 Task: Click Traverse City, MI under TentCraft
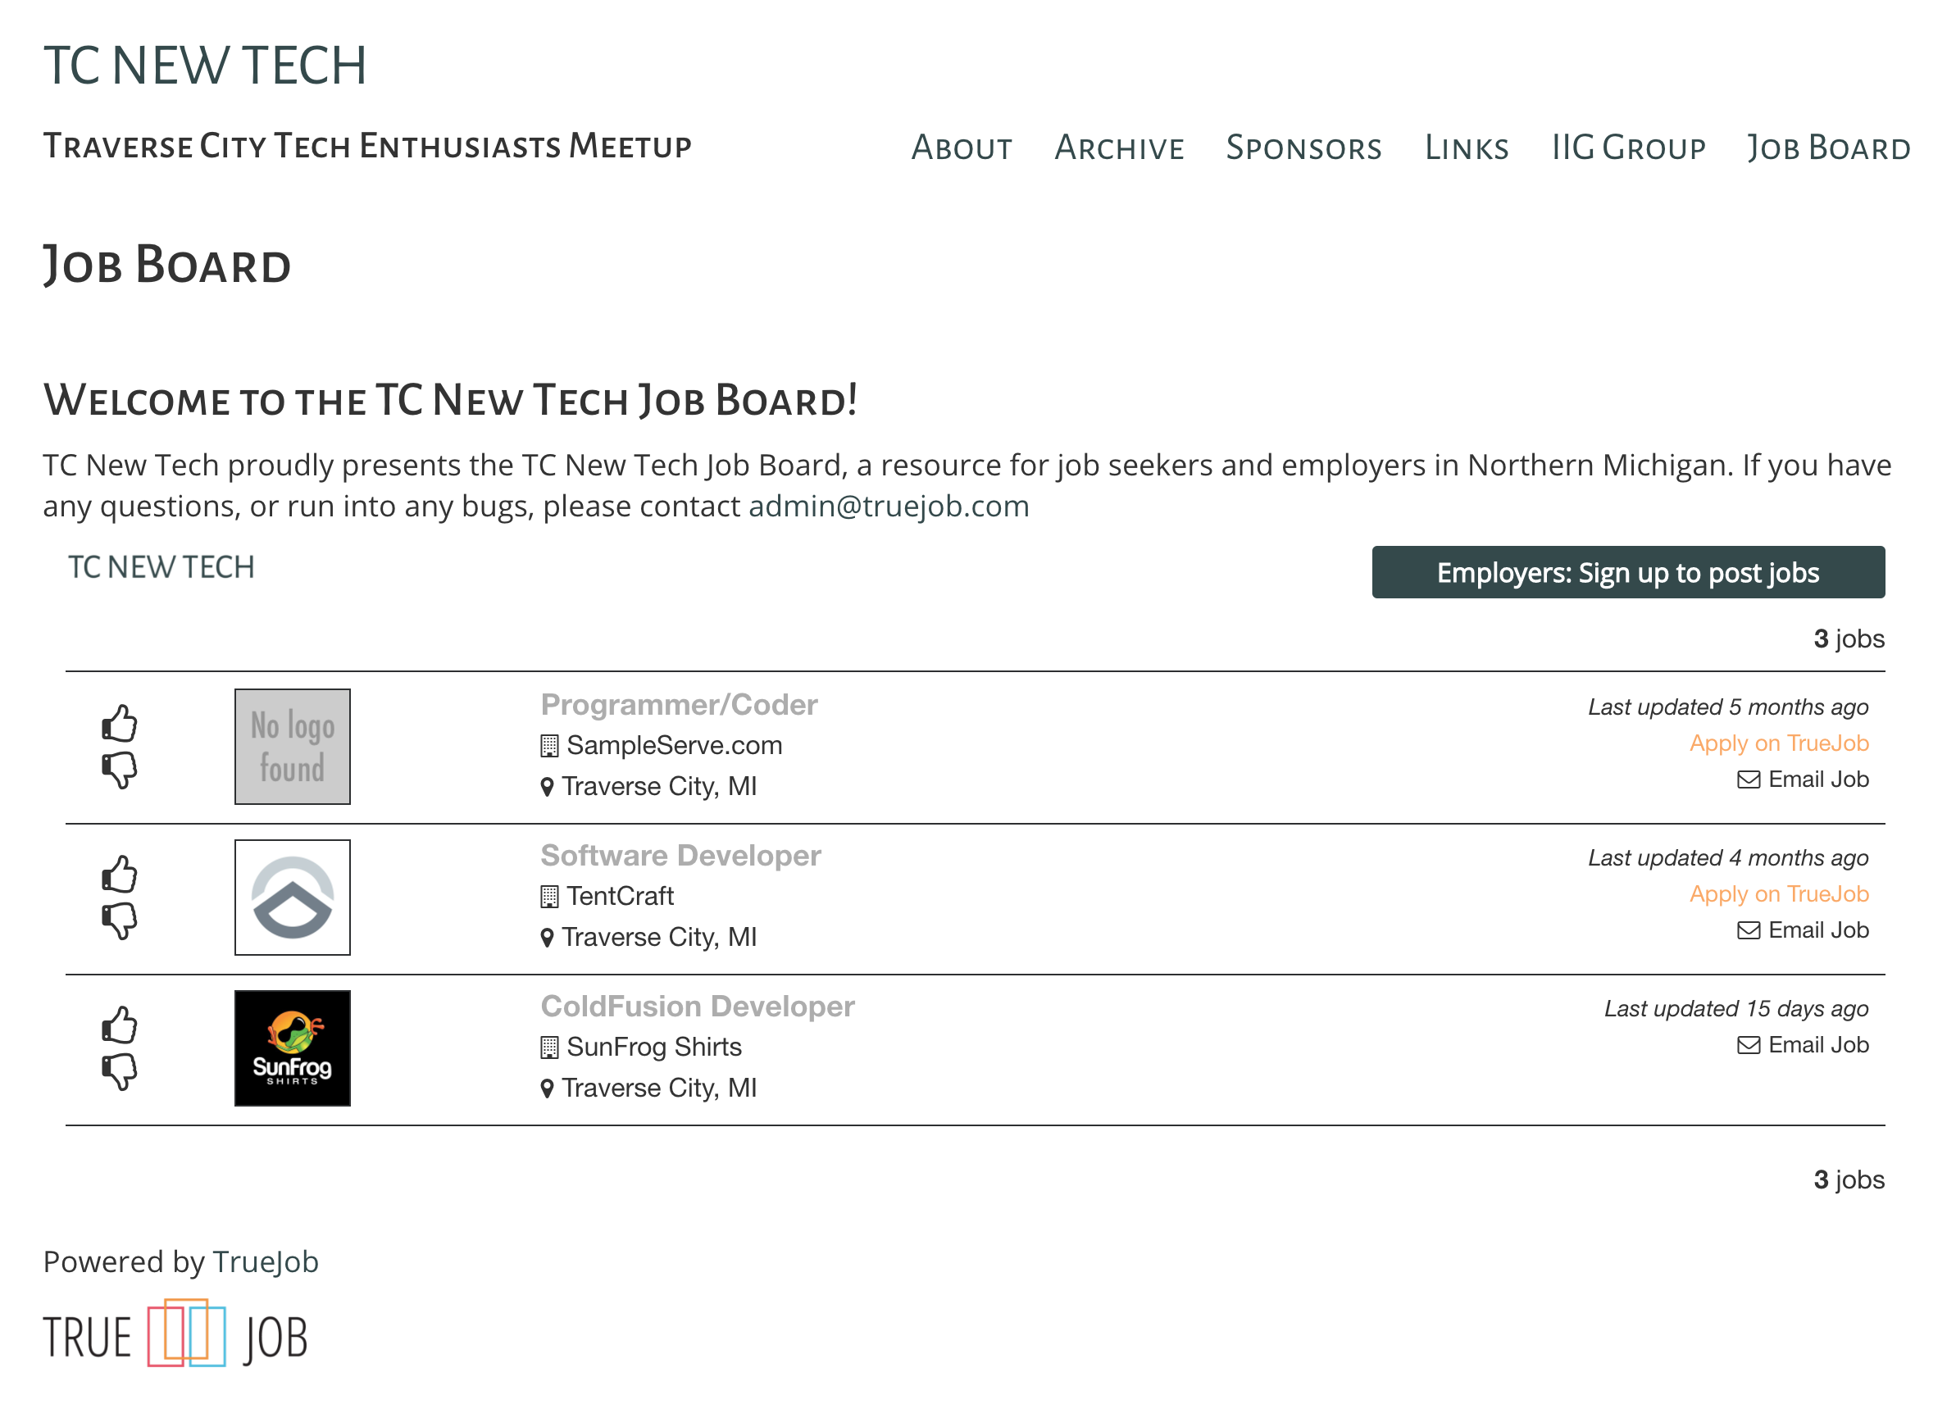point(659,939)
